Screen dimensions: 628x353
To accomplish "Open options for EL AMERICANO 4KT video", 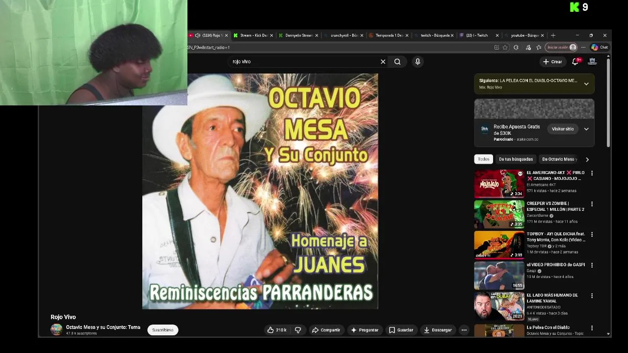I will click(x=592, y=173).
